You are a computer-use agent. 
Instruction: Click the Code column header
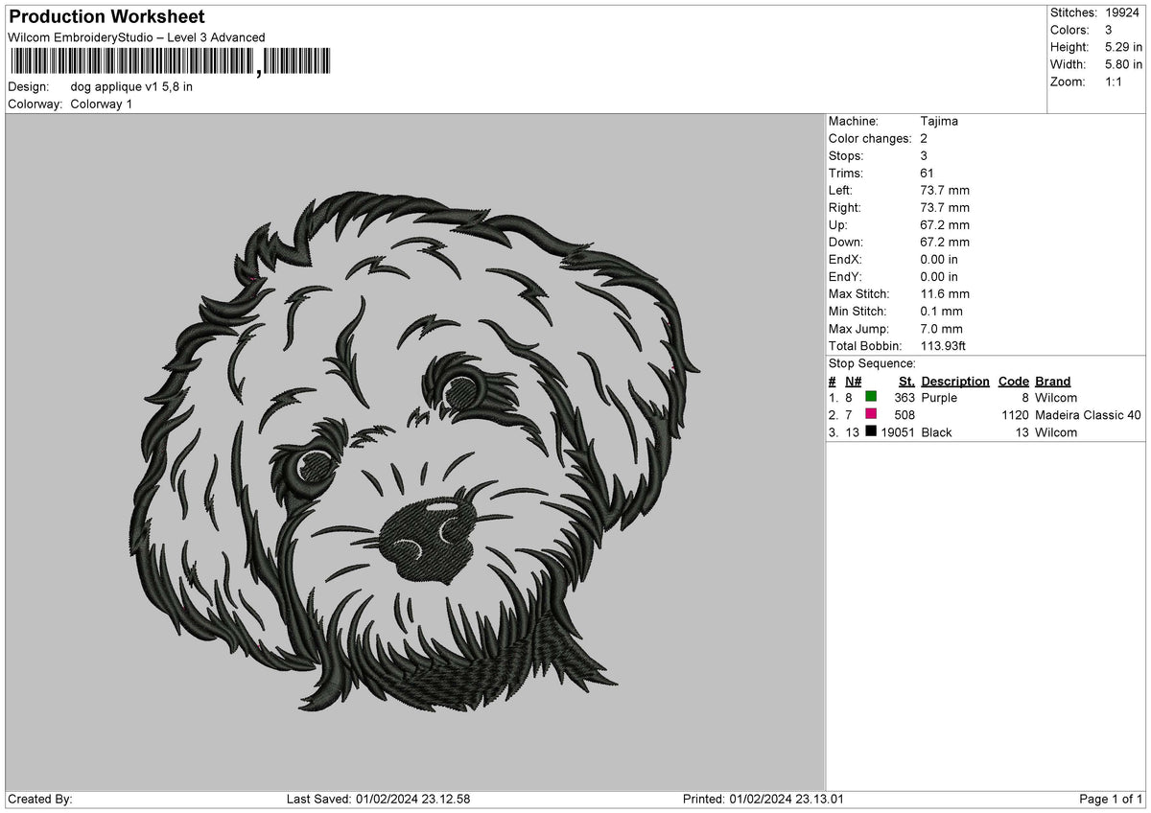pos(1014,381)
